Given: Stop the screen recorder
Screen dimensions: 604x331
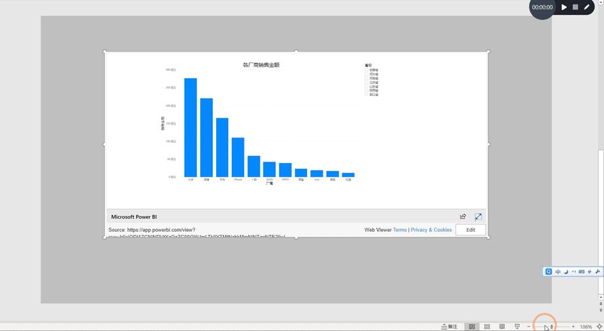Looking at the screenshot, I should point(576,7).
